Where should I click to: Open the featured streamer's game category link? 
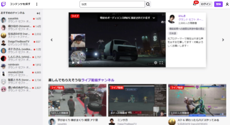tap(191, 19)
